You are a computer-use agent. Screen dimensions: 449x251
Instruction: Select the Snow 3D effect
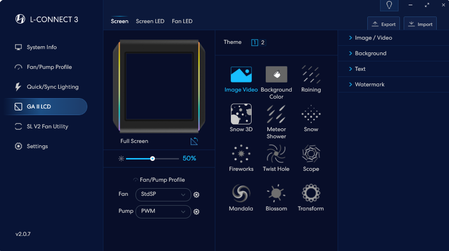[x=241, y=114]
